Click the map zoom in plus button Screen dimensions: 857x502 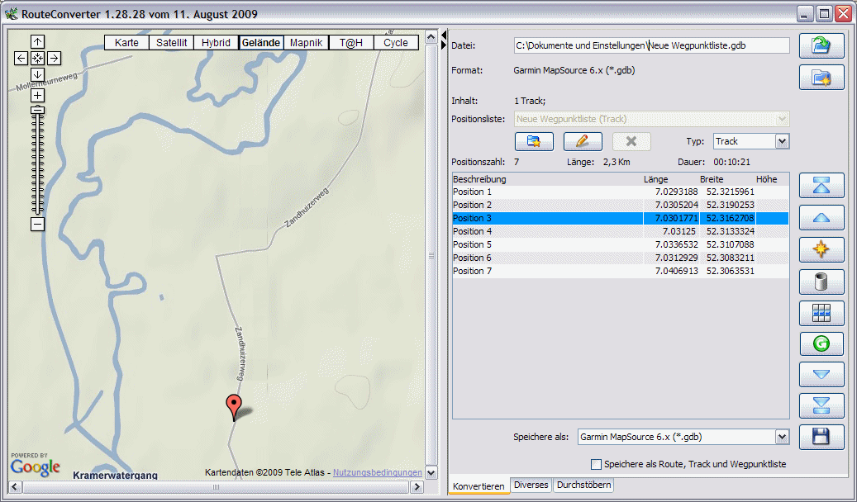pos(38,95)
